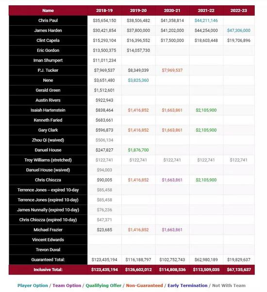
Task: Click the James Harden name cell
Action: point(48,31)
